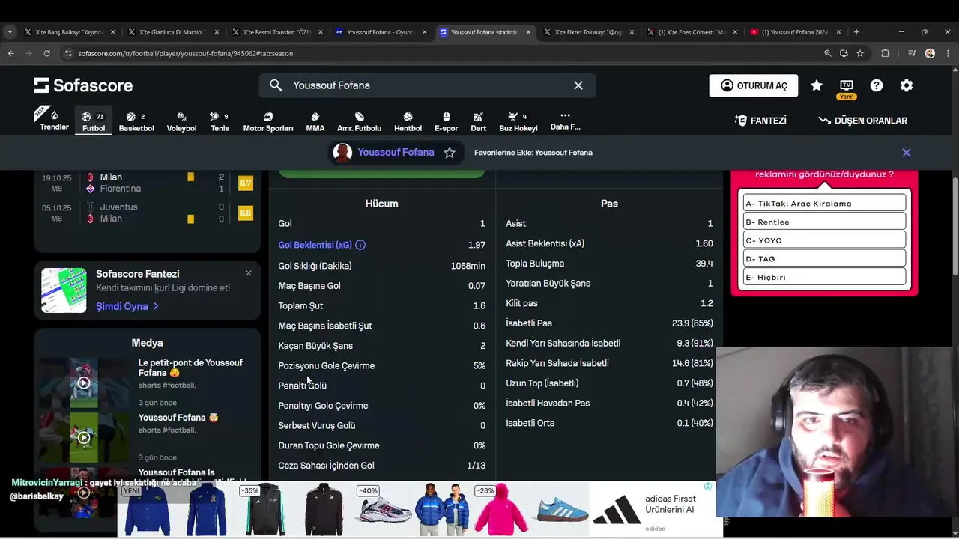The height and width of the screenshot is (539, 959).
Task: Show info for Gol Beklentisi (xG)
Action: click(x=360, y=245)
